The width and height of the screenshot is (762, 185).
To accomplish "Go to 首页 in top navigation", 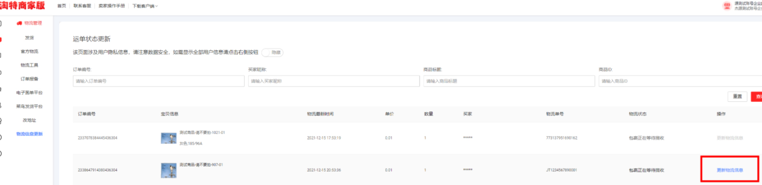I will tap(62, 6).
